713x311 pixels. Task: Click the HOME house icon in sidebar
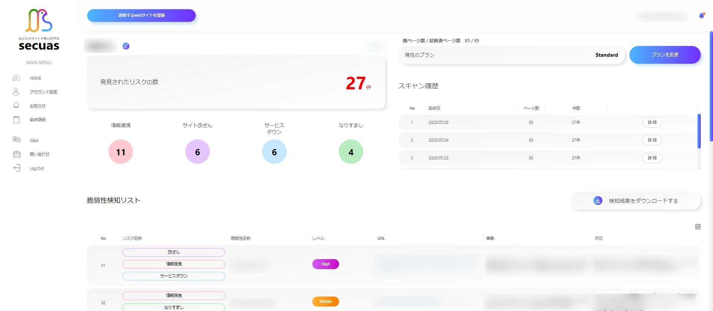(16, 78)
